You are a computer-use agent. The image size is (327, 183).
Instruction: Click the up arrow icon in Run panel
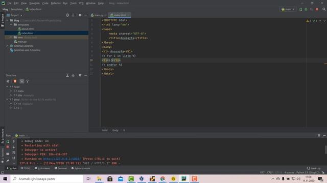coord(14,141)
